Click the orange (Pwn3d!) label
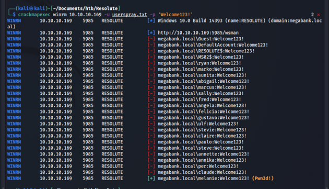Viewport: 329px width, 189px height. [x=263, y=179]
